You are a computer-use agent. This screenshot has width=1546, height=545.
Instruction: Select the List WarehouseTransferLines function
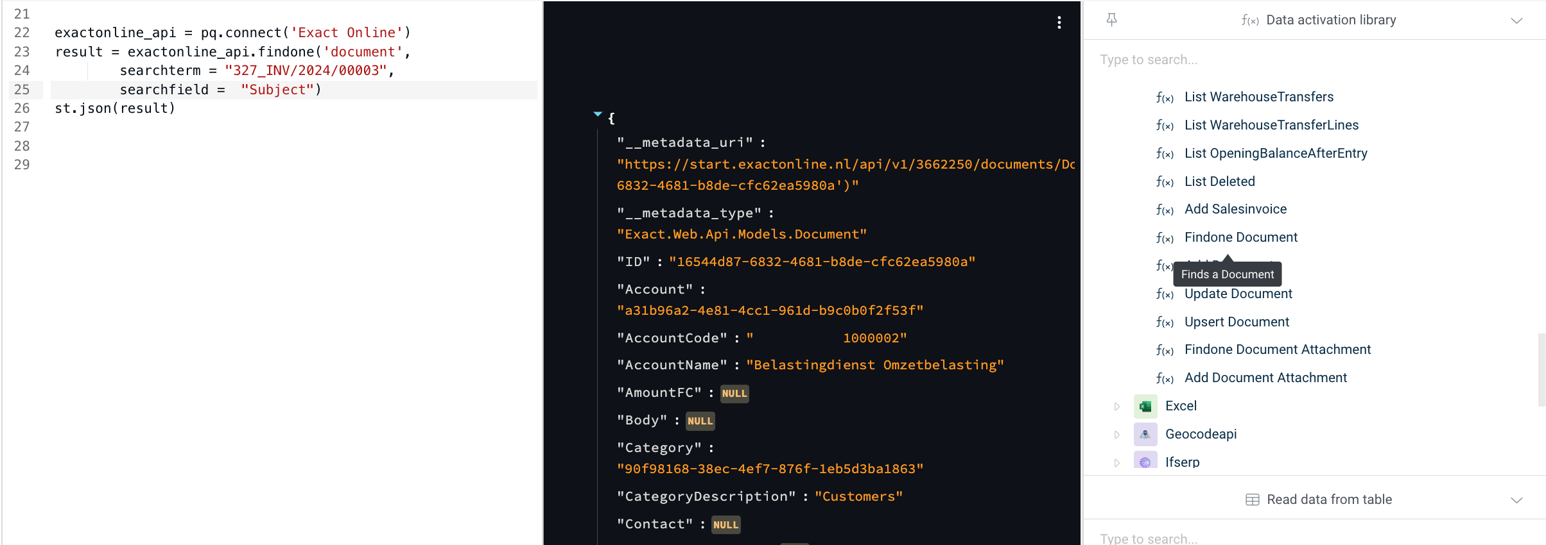(x=1271, y=125)
